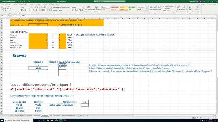Screen dimensions: 218x122
Task: Toggle the Enregistrement automatique switch
Action: click(x=17, y=1)
